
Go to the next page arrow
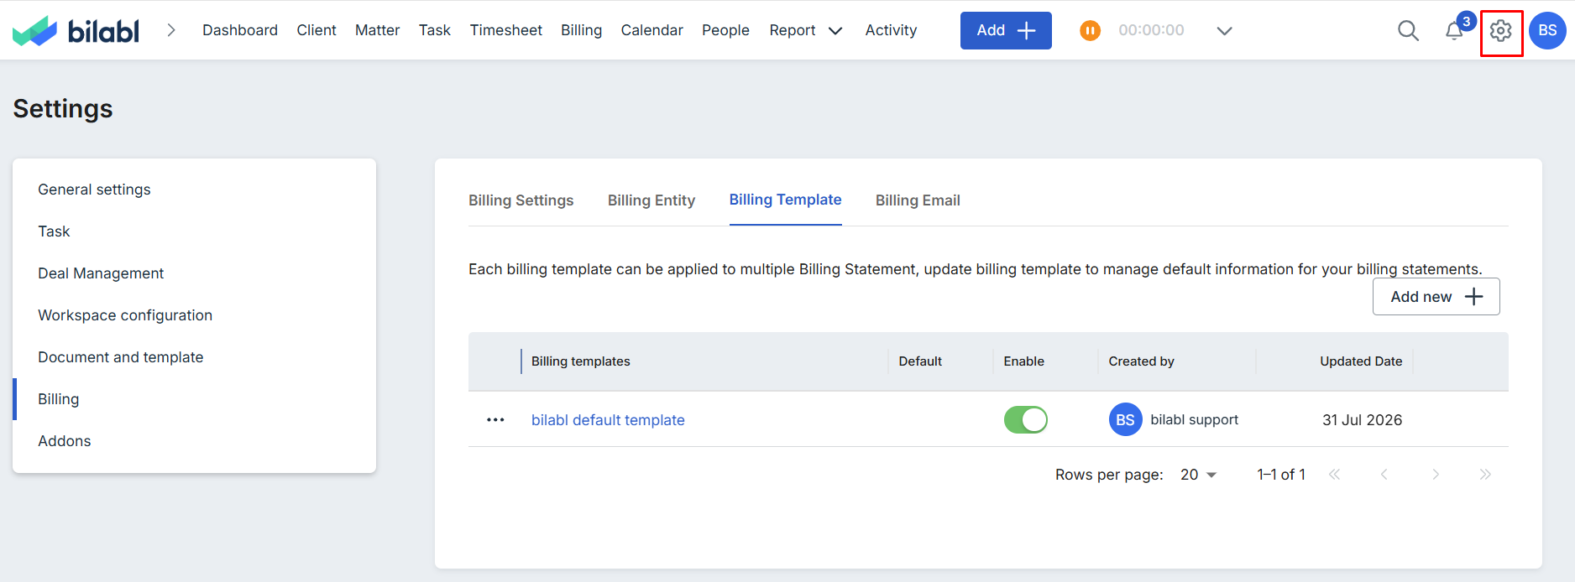coord(1436,475)
